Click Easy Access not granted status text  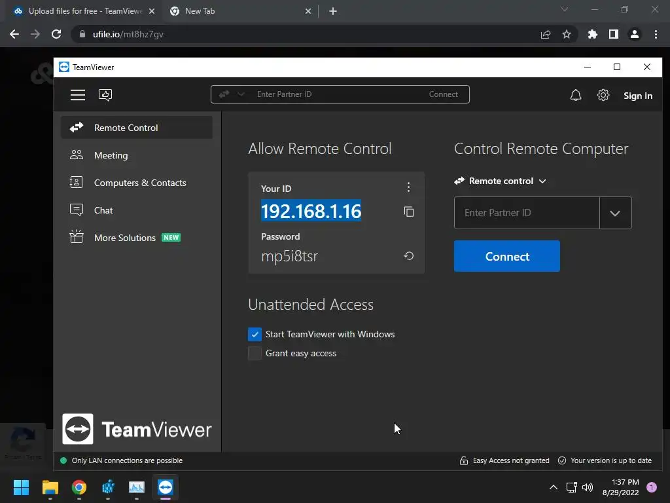point(511,460)
